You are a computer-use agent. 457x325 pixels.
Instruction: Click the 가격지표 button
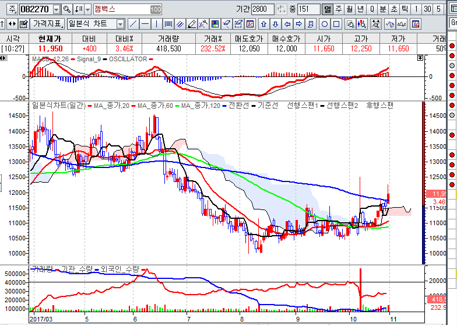pos(47,24)
